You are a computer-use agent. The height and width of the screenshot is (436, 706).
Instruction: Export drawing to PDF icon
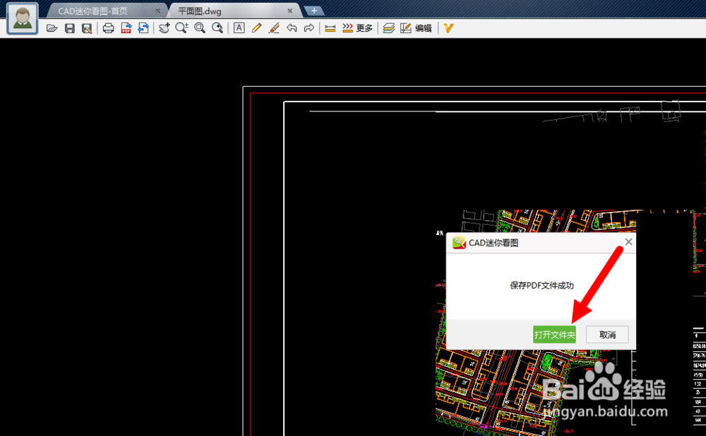(x=126, y=28)
